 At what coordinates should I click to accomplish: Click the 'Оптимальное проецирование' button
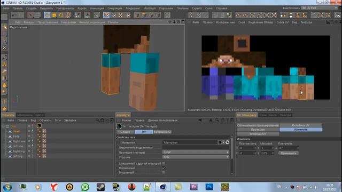[x=258, y=125]
